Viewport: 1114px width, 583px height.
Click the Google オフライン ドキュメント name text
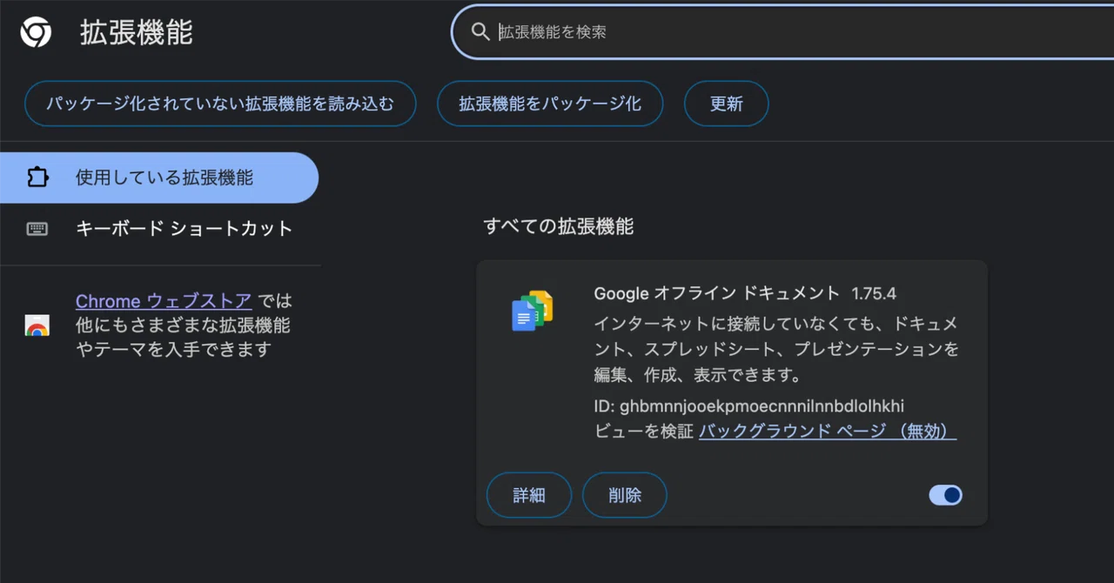(x=717, y=293)
